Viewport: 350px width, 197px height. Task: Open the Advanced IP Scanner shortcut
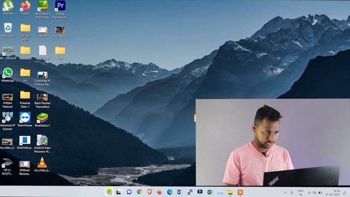pos(8,121)
